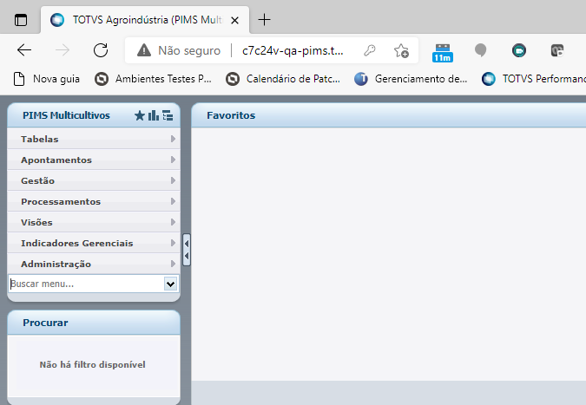The image size is (586, 405).
Task: Close the TOTVS Agroindústria tab
Action: (x=234, y=20)
